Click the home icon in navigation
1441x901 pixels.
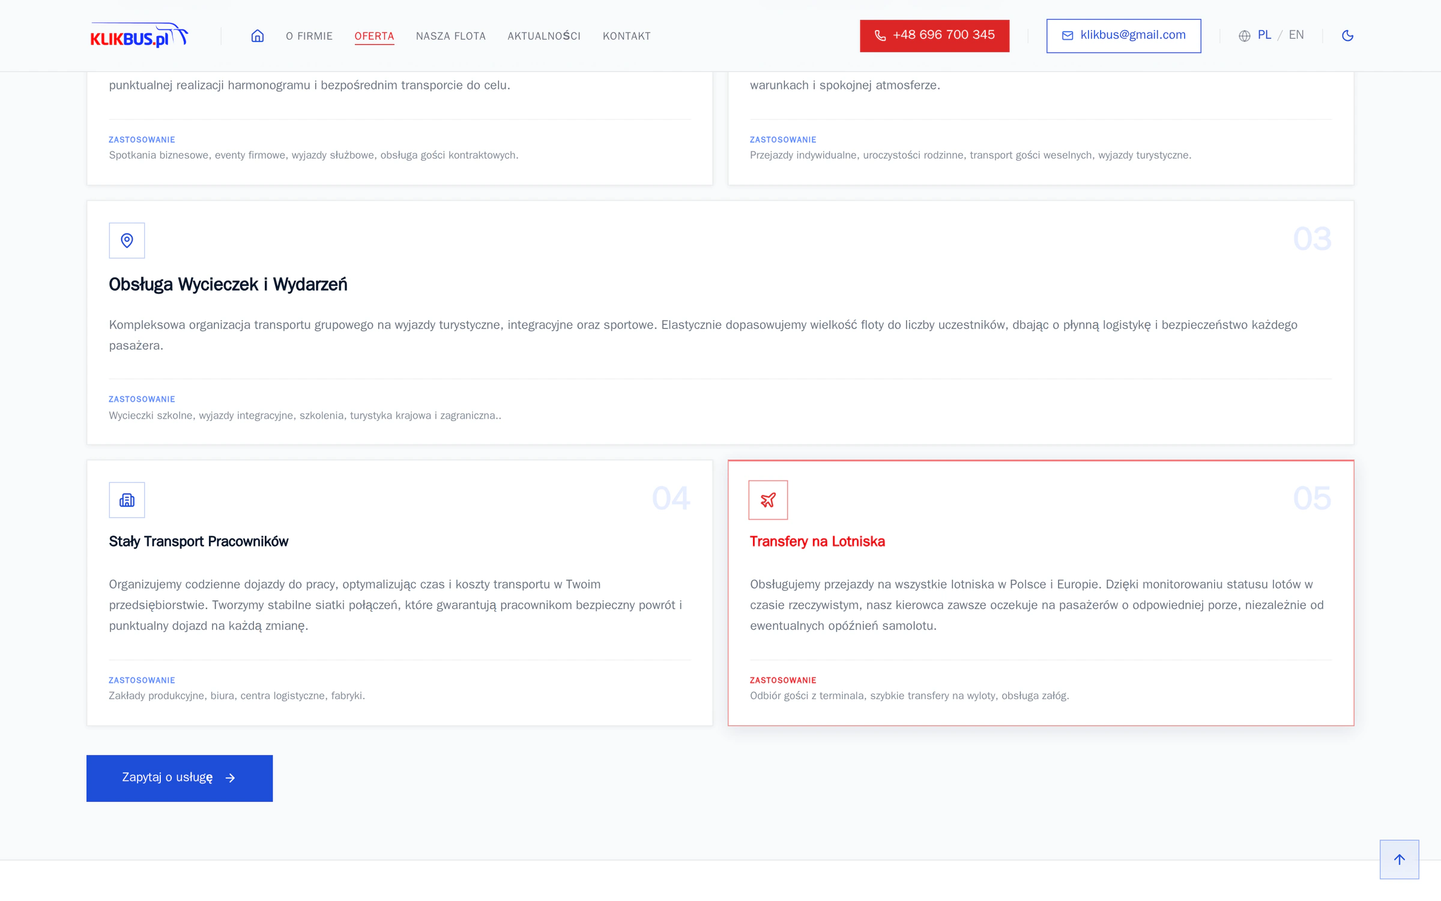[258, 36]
